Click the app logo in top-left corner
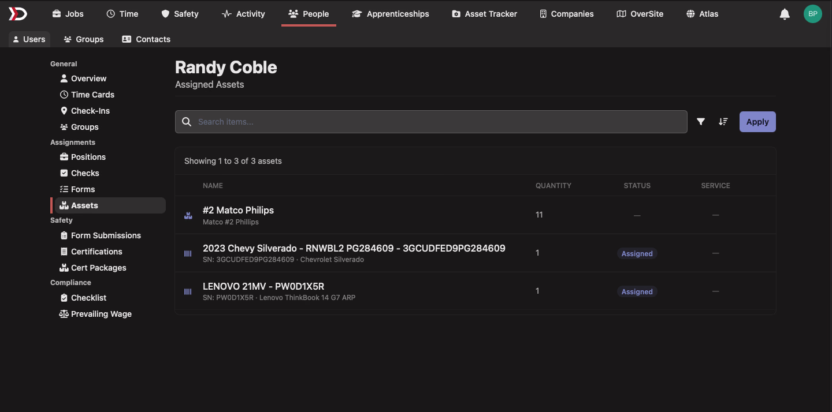 pos(17,13)
